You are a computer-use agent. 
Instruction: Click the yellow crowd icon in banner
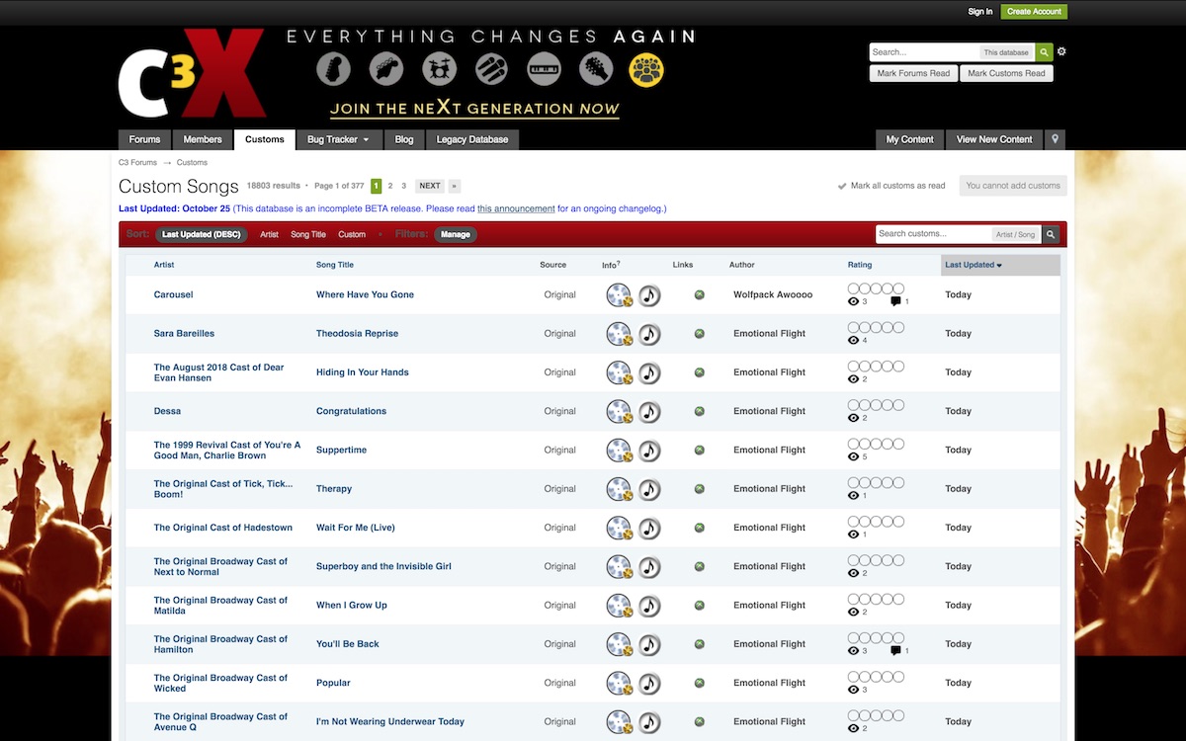[647, 69]
